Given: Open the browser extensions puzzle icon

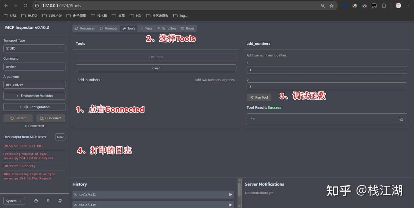Looking at the screenshot, I should (384, 6).
